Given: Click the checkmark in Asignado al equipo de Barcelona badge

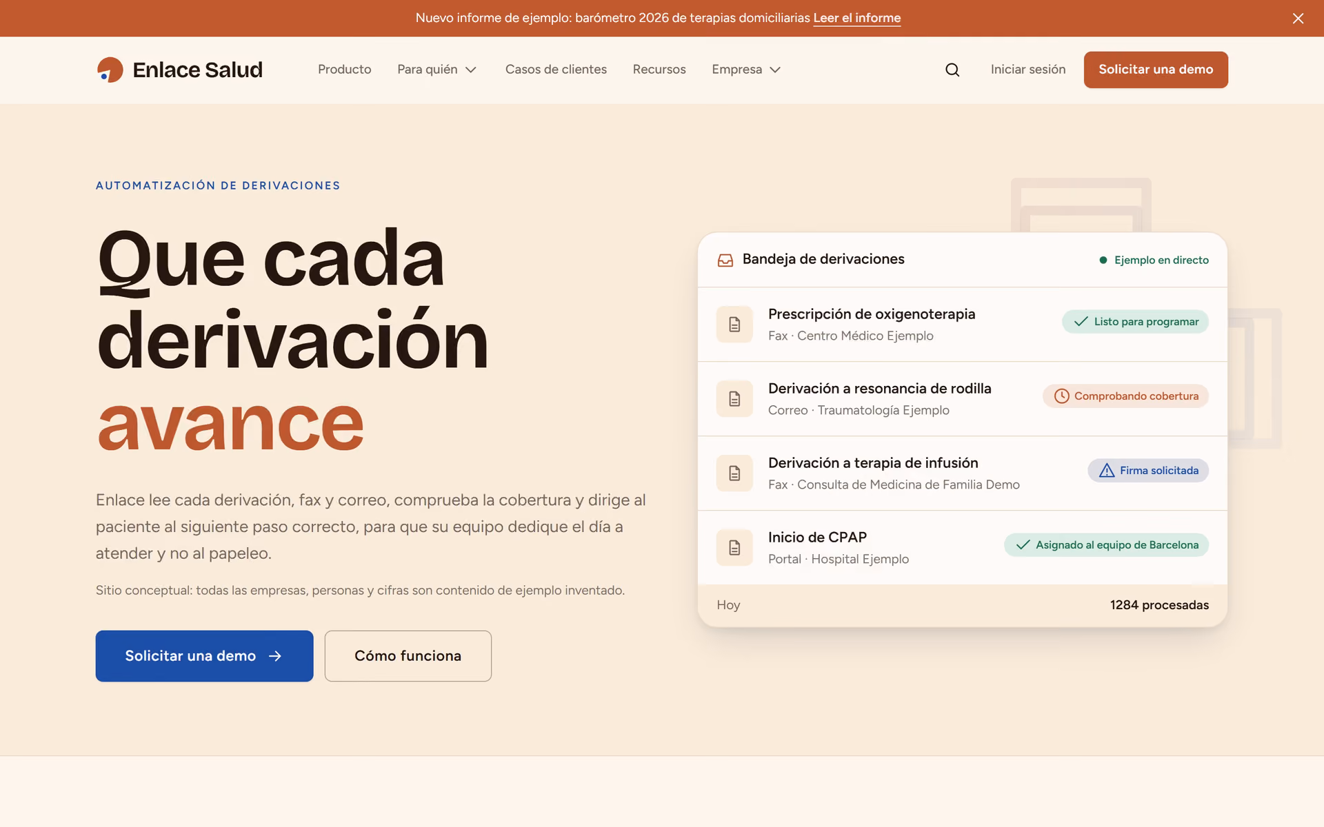Looking at the screenshot, I should [x=1023, y=545].
